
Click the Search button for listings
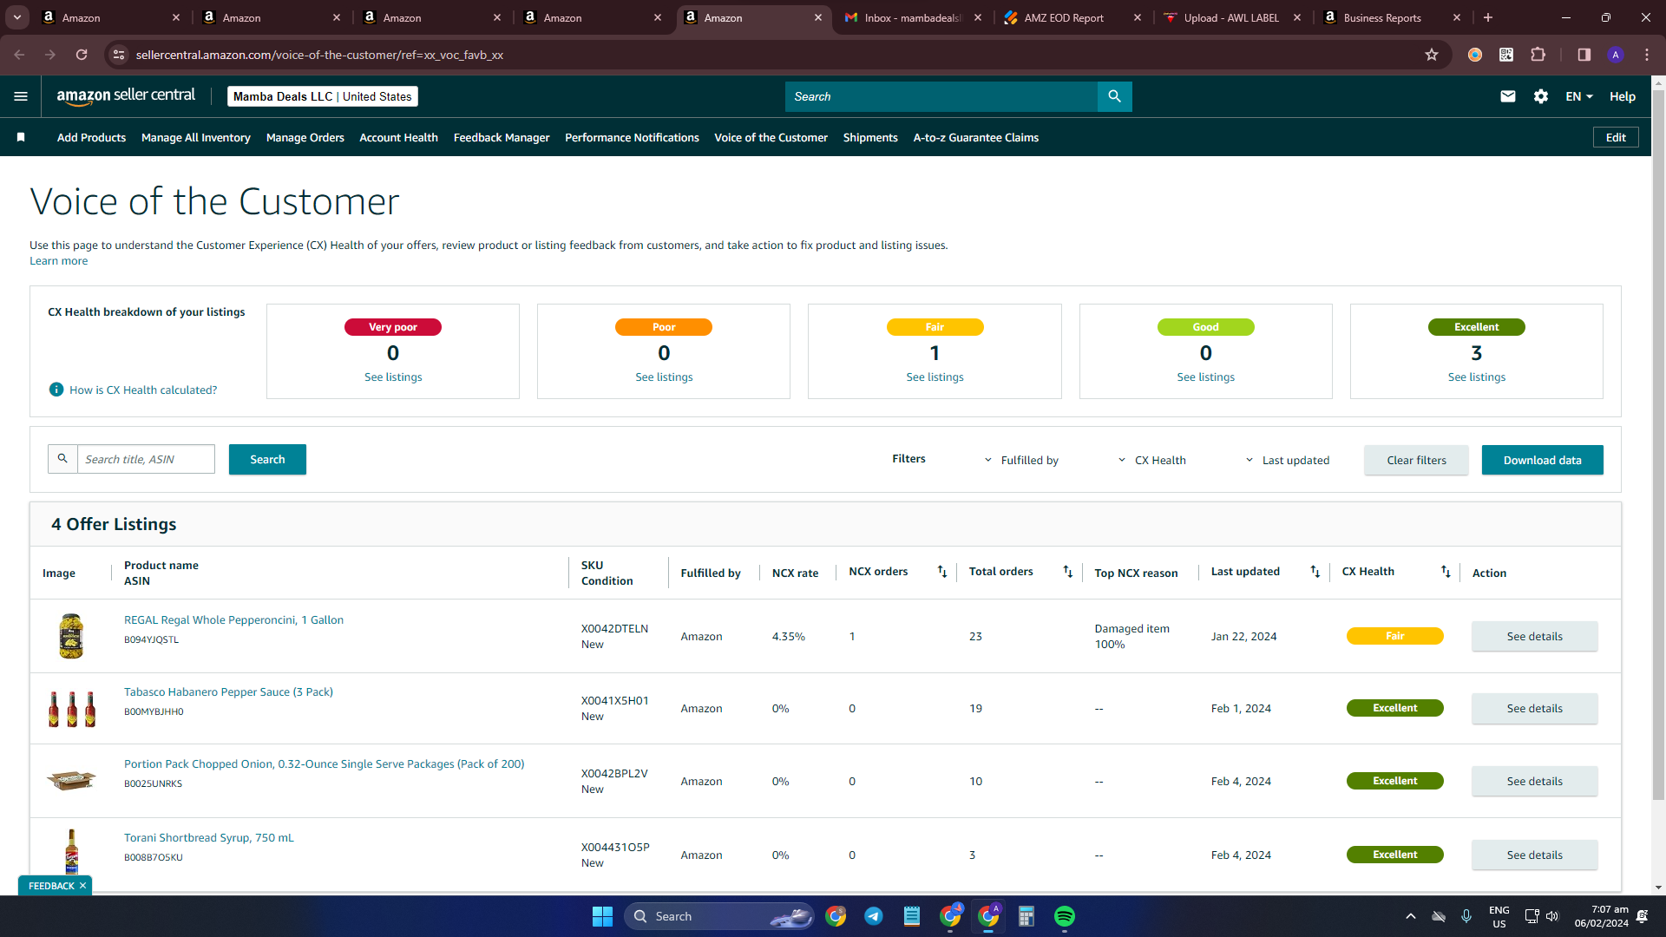click(267, 459)
